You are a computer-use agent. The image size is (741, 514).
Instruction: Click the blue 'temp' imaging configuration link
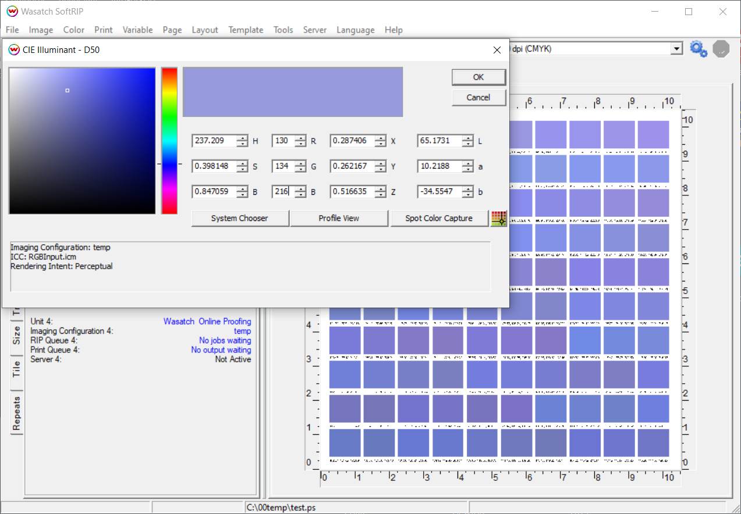tap(243, 331)
